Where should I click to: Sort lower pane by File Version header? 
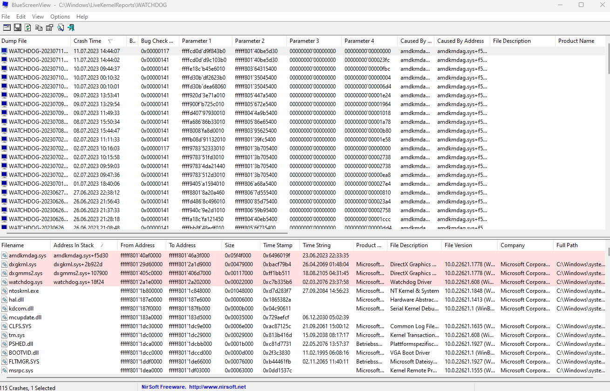click(x=469, y=245)
